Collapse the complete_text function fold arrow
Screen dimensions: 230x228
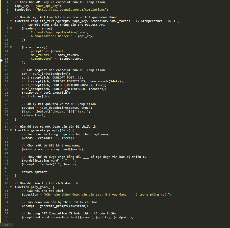click(11, 21)
